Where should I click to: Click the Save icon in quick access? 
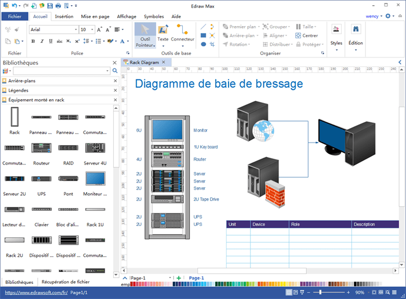50,5
